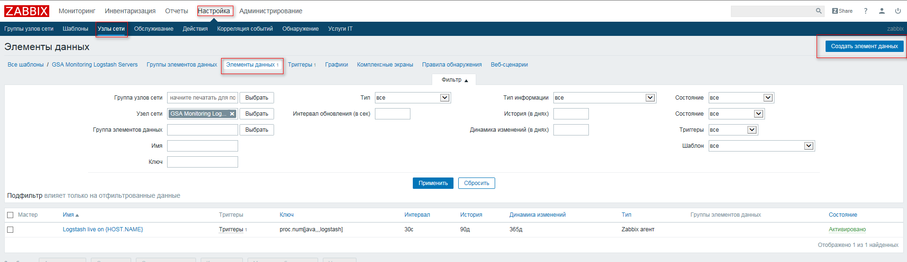Check the Logstash live item checkbox
The image size is (907, 262).
(10, 230)
